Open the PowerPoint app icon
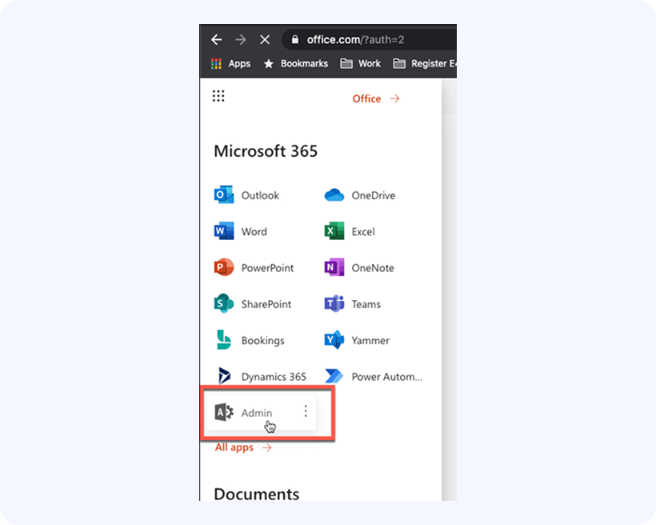 pos(224,267)
